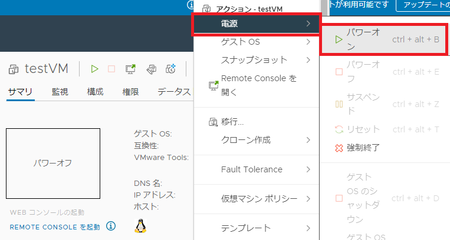This screenshot has height=240, width=450.
Task: Open ゲスト OS submenu
Action: point(257,42)
